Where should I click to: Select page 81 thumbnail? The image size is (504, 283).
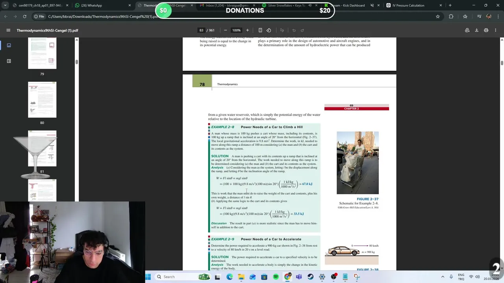42,148
